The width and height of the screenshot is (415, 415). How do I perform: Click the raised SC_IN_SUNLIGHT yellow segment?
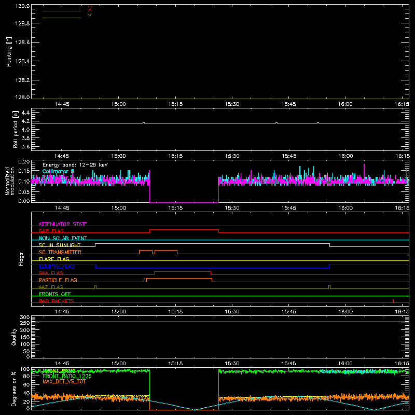tap(212, 243)
